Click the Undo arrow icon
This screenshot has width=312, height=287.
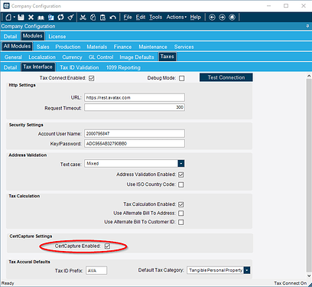coord(112,18)
